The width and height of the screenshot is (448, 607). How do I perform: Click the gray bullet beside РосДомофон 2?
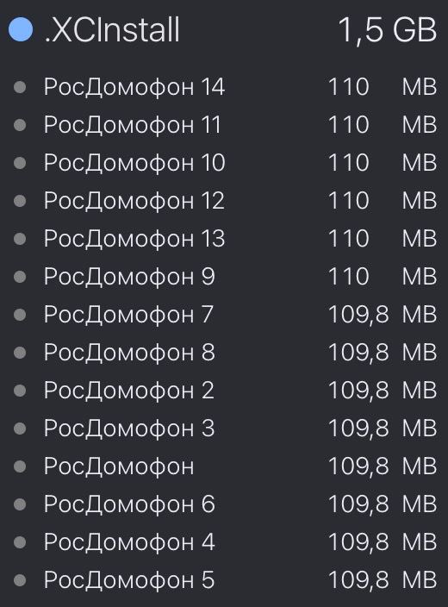click(20, 391)
